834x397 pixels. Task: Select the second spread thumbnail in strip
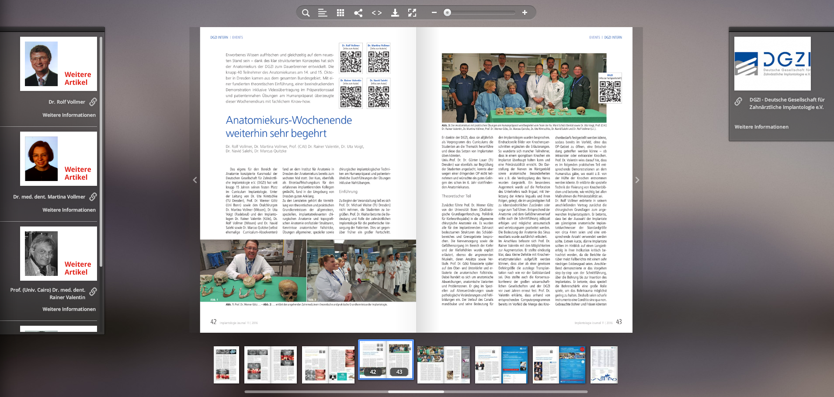[x=271, y=365]
